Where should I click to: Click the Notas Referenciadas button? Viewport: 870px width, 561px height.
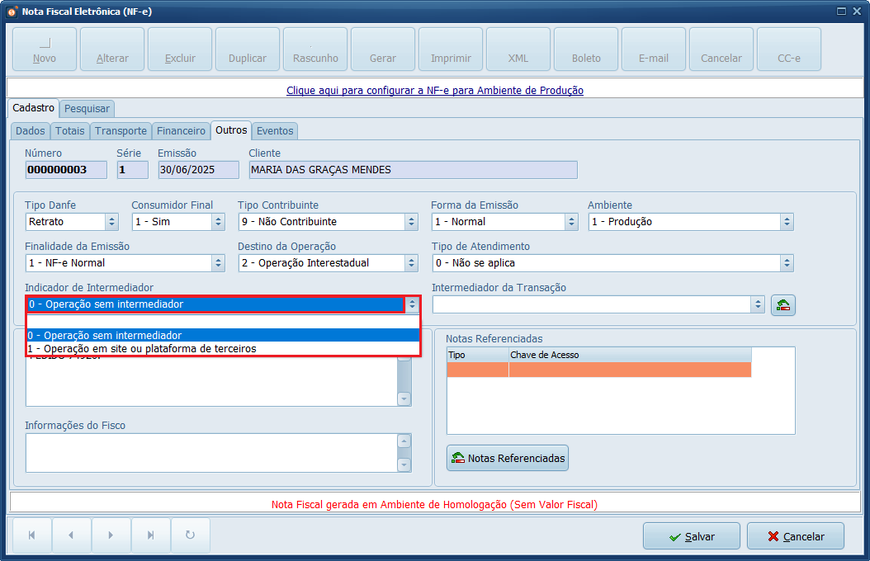click(x=508, y=458)
